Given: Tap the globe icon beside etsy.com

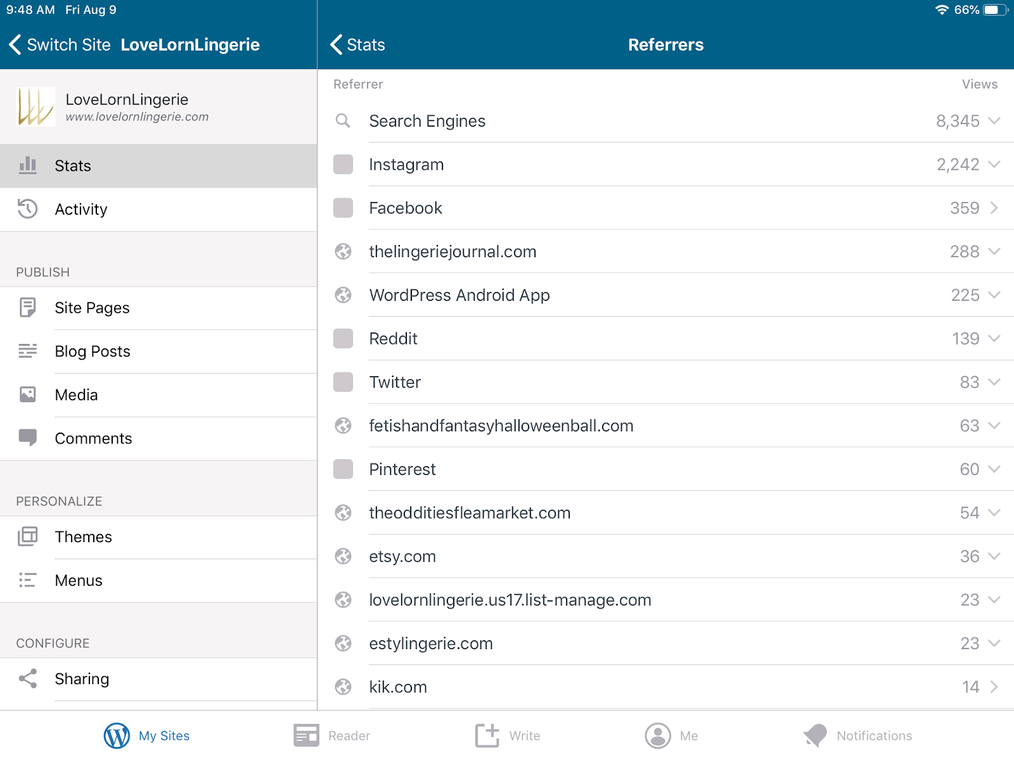Looking at the screenshot, I should [x=343, y=556].
